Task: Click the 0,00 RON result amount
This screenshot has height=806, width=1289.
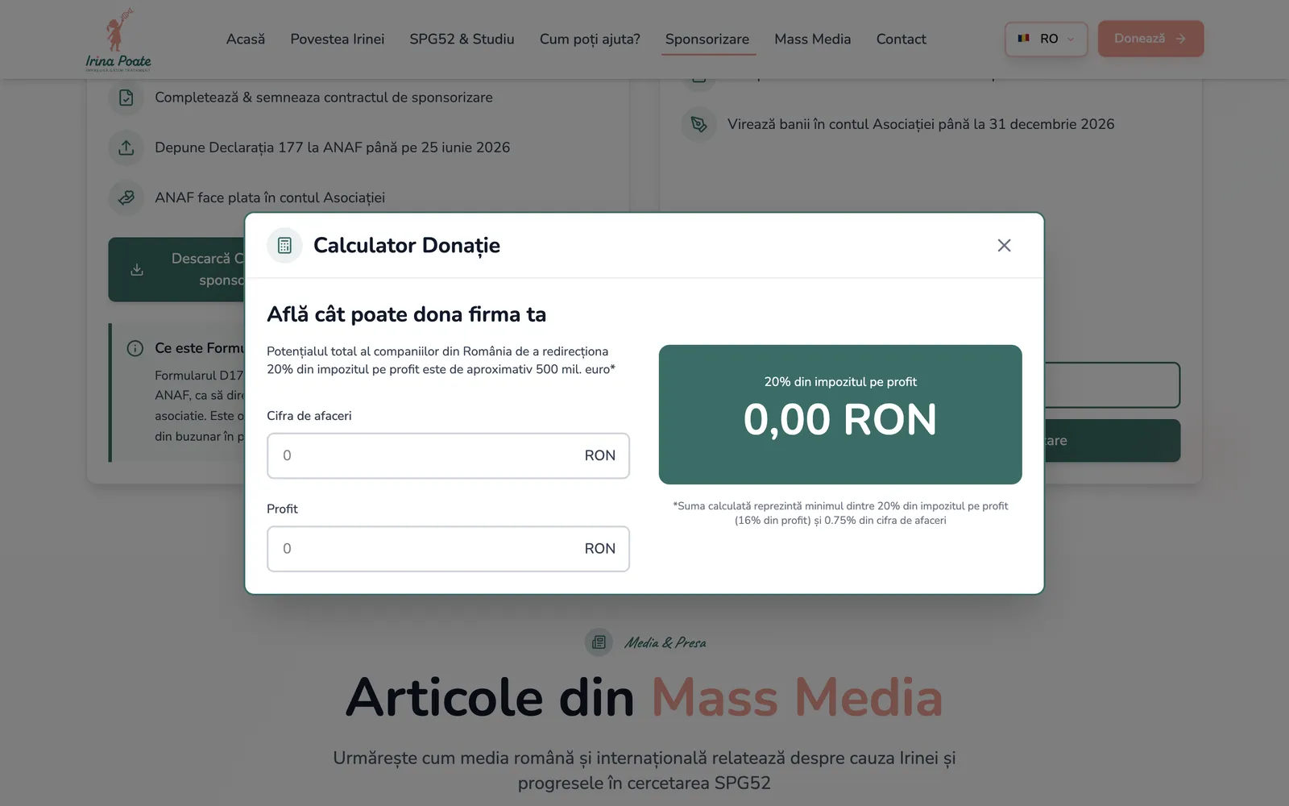Action: point(840,419)
